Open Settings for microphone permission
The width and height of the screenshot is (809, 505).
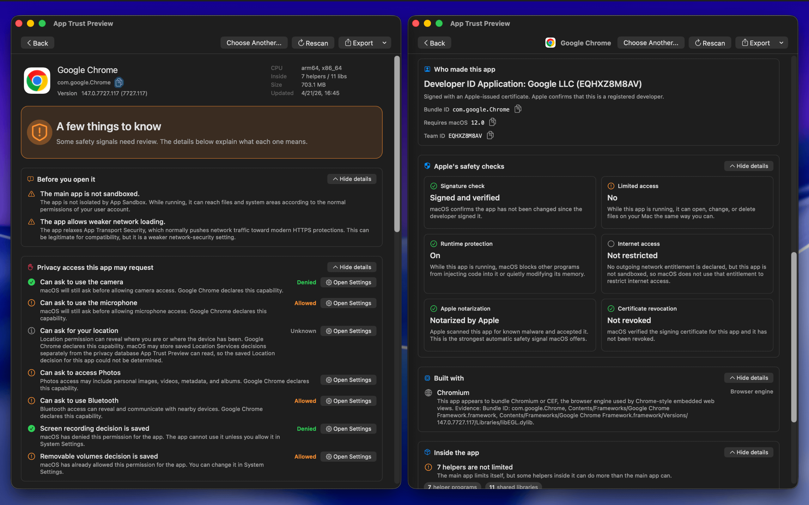point(348,303)
